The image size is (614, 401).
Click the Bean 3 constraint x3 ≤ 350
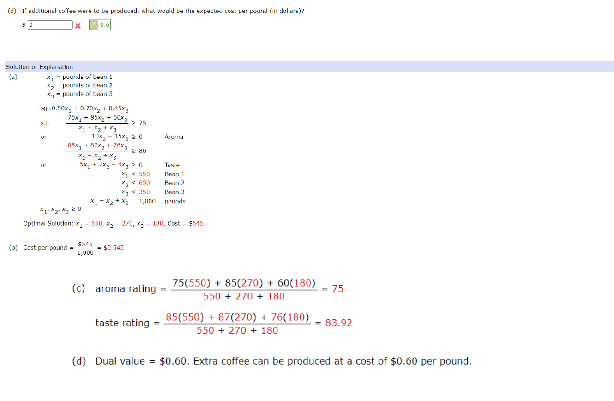click(x=135, y=192)
